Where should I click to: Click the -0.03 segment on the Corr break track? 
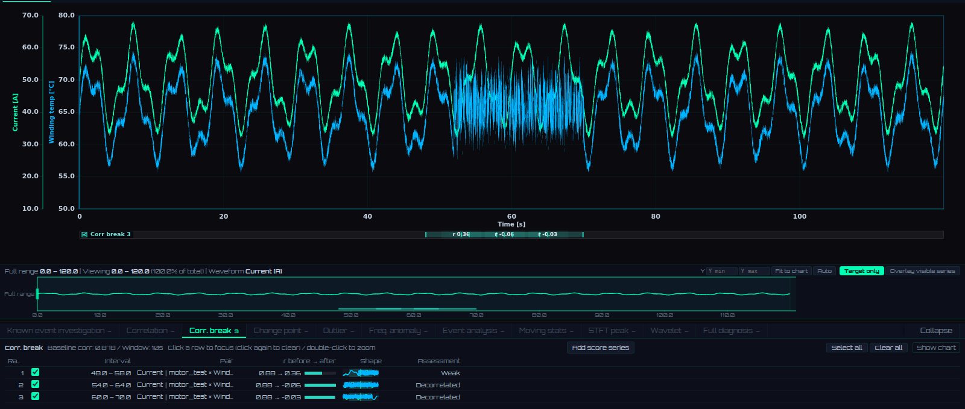(548, 234)
